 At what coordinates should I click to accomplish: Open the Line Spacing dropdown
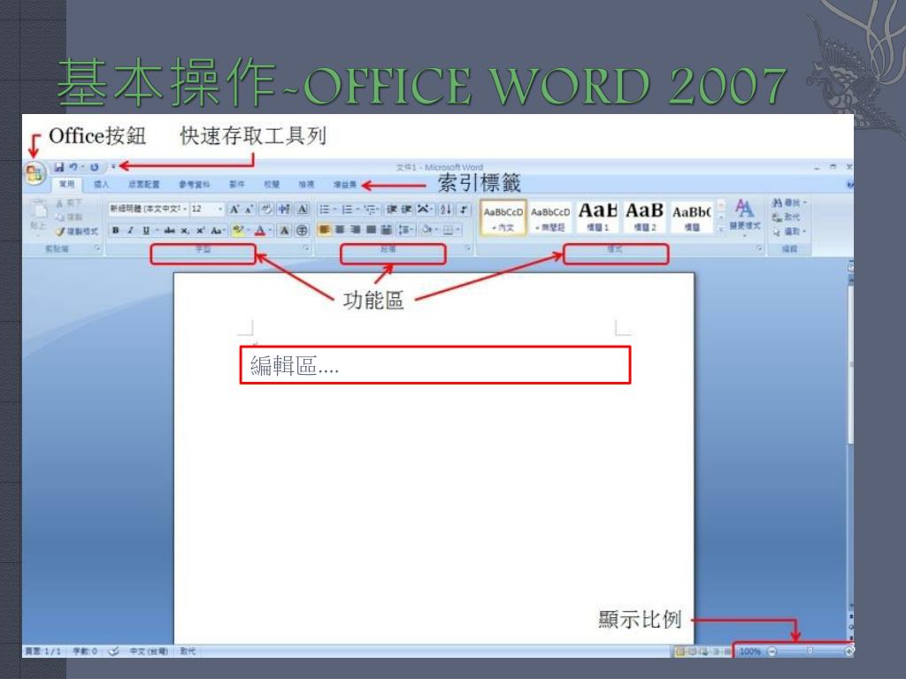click(405, 230)
